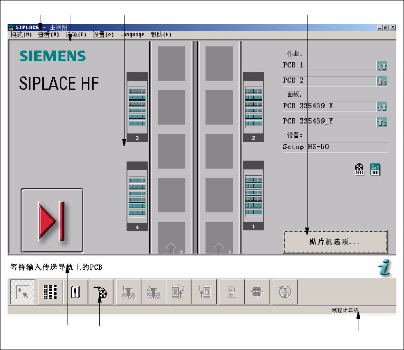Click the conveyor lane 1 input arrow
This screenshot has height=350, width=404.
[219, 248]
